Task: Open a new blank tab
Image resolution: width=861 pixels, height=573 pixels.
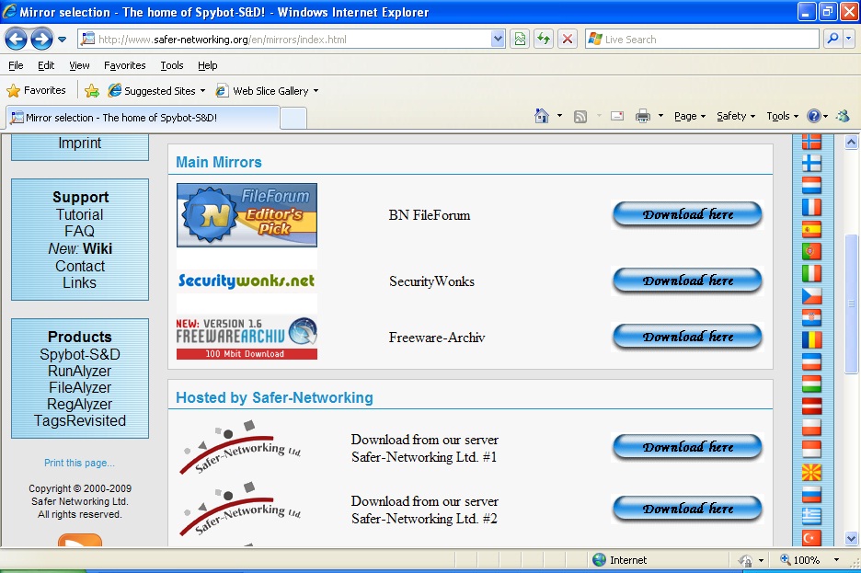Action: 293,118
